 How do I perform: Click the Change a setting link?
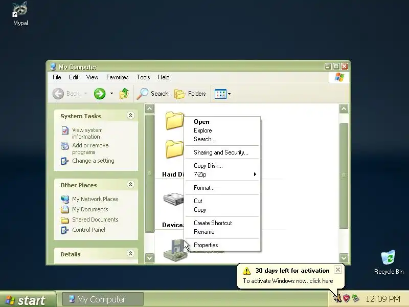point(93,161)
